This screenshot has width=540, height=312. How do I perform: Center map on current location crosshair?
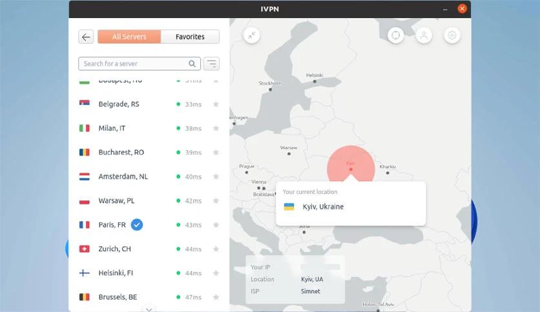tap(396, 35)
